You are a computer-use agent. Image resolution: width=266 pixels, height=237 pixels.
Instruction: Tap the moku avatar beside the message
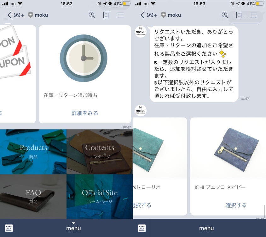pos(141,32)
